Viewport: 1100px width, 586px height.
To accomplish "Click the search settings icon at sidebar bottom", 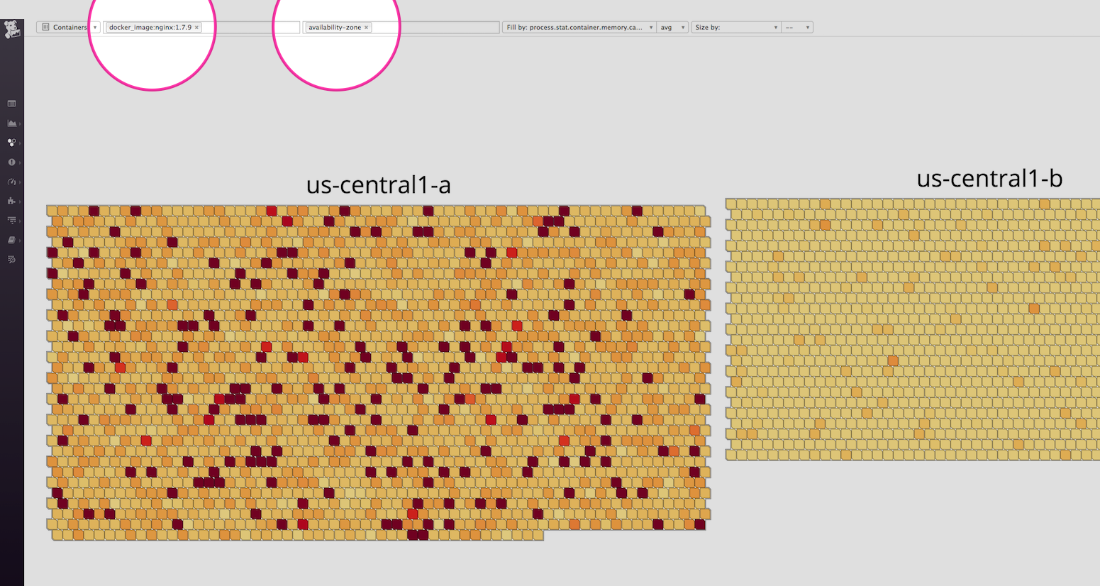I will tap(11, 259).
